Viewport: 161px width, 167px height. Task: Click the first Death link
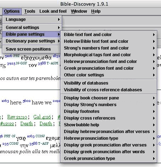tap(27, 124)
